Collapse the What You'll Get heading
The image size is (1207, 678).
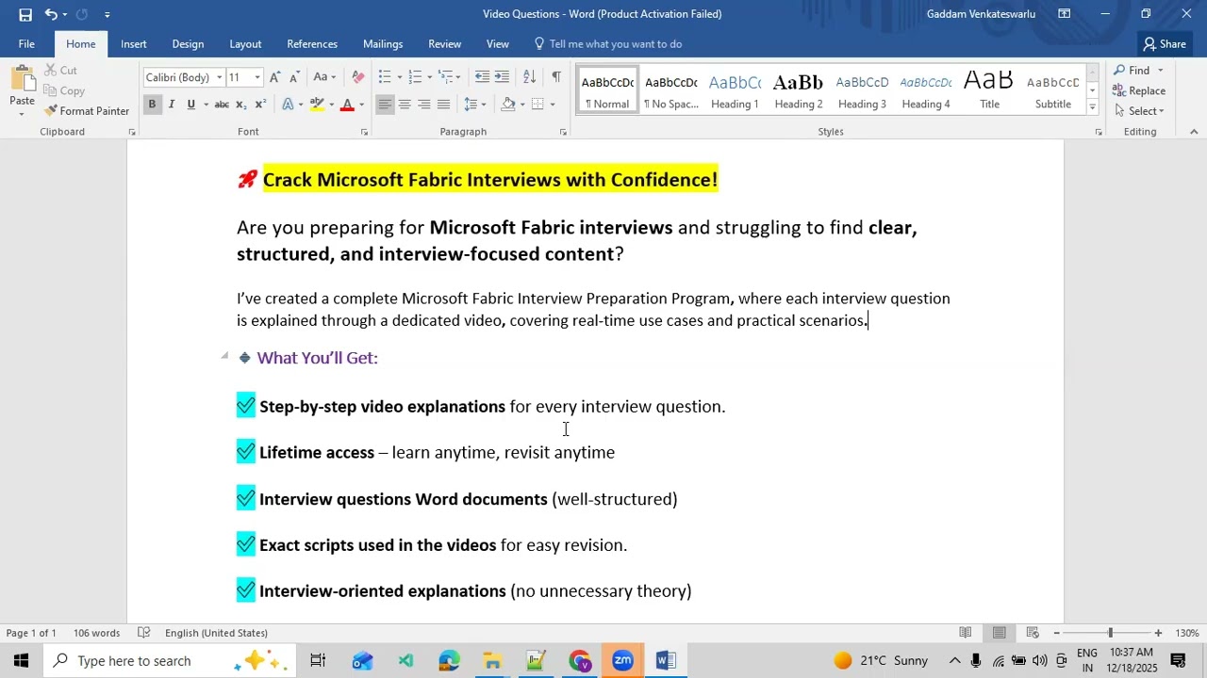[224, 356]
